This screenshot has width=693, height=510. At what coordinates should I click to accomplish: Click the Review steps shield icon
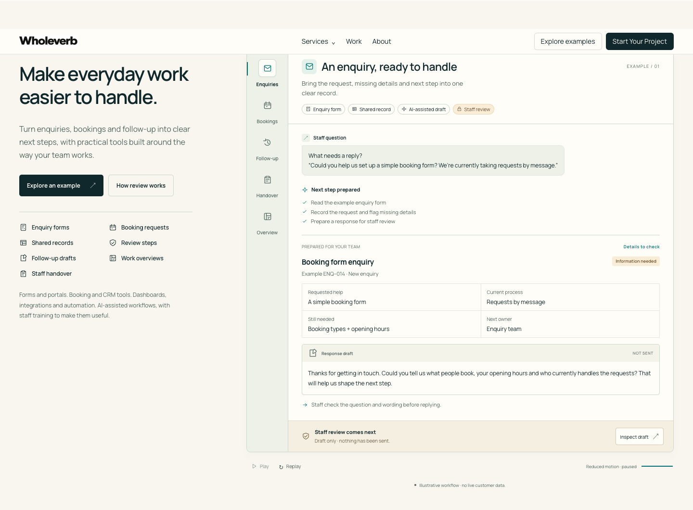113,242
